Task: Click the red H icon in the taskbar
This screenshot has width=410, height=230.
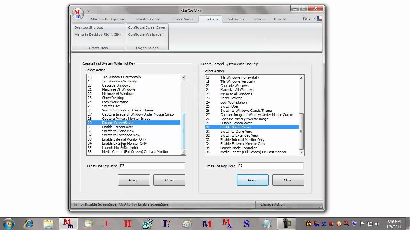Action: pos(127,223)
